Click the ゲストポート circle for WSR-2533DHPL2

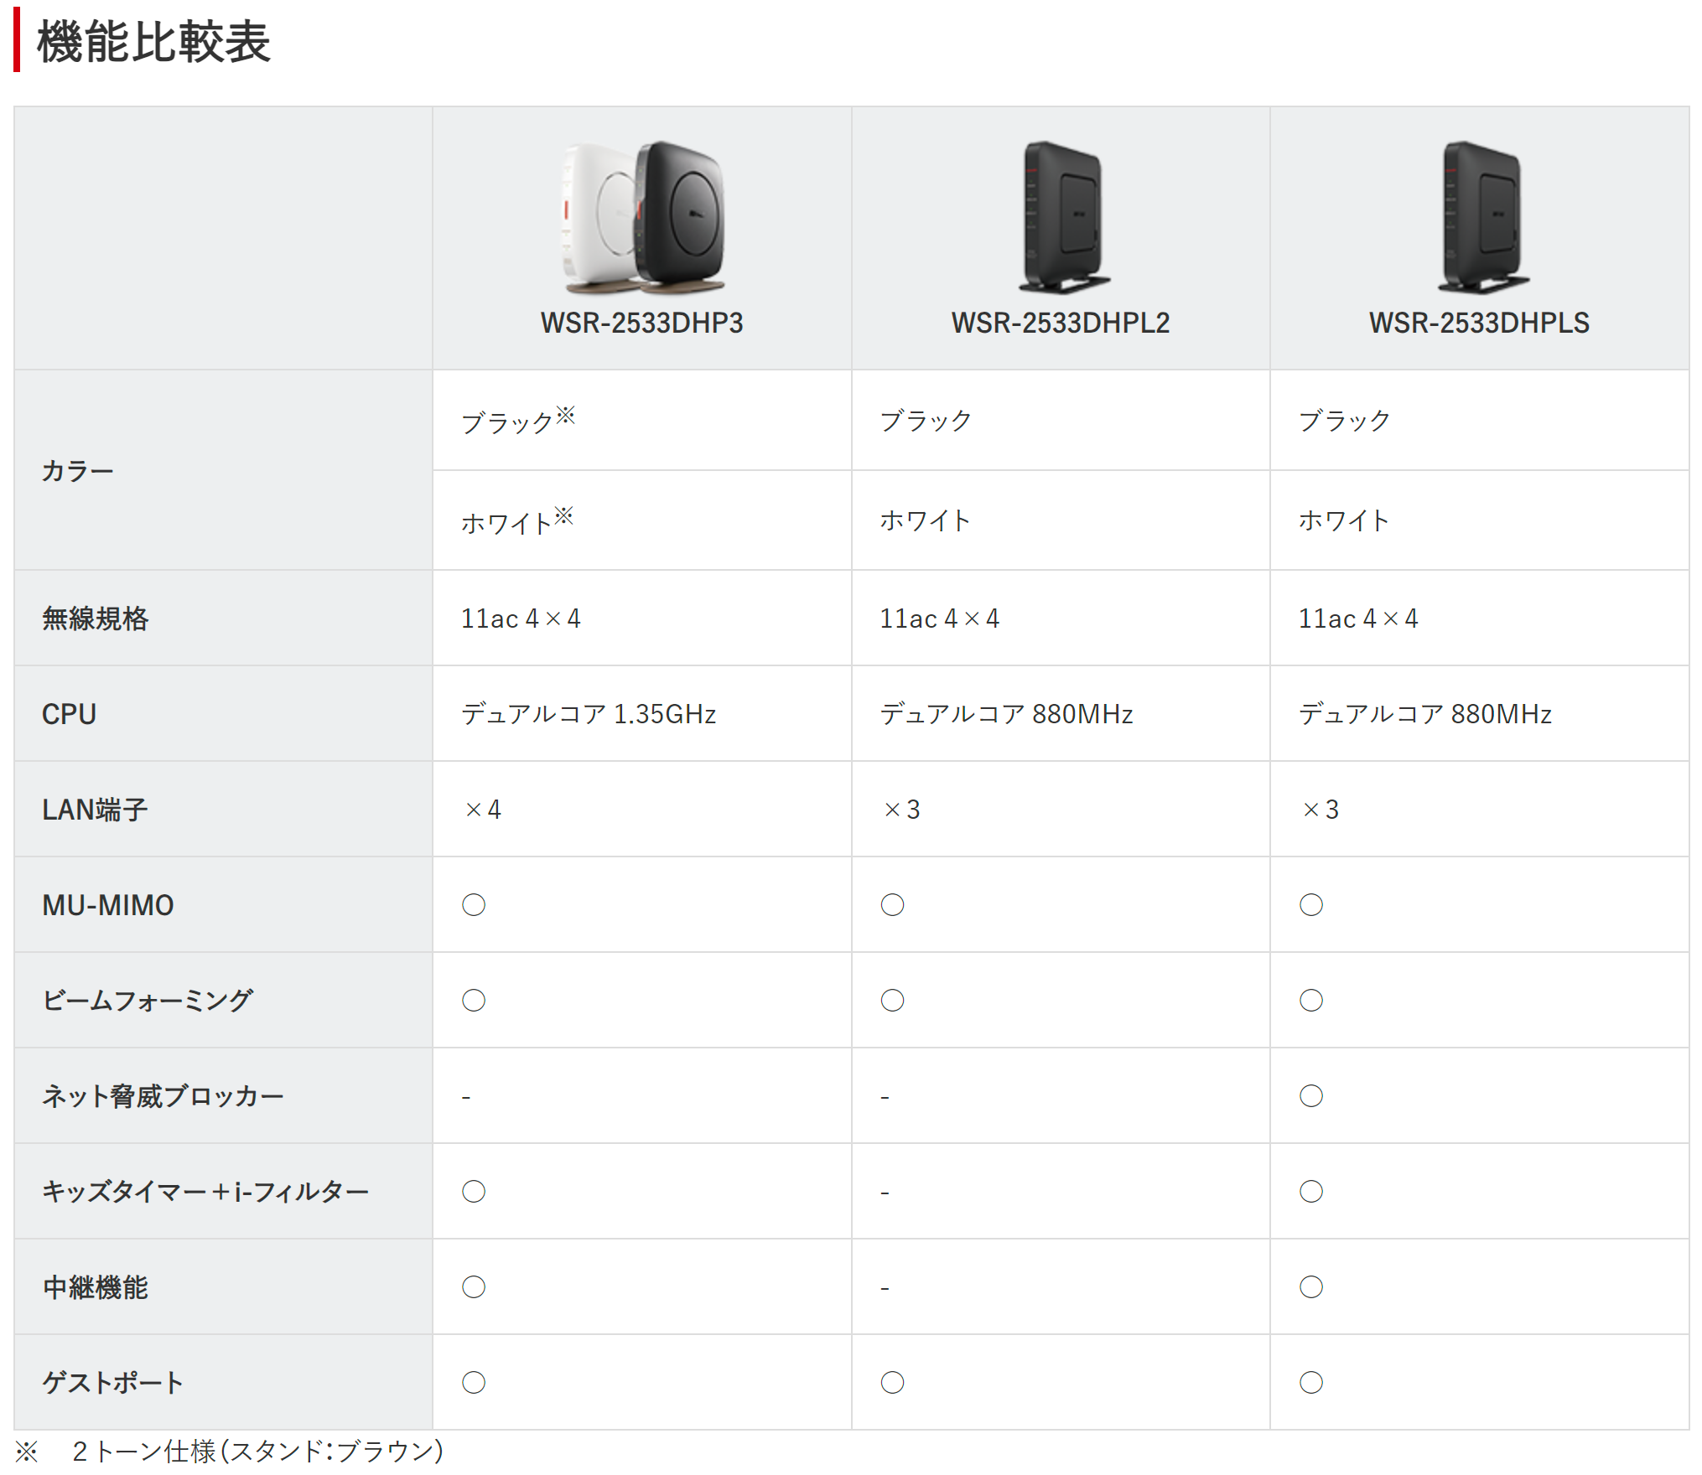[893, 1382]
